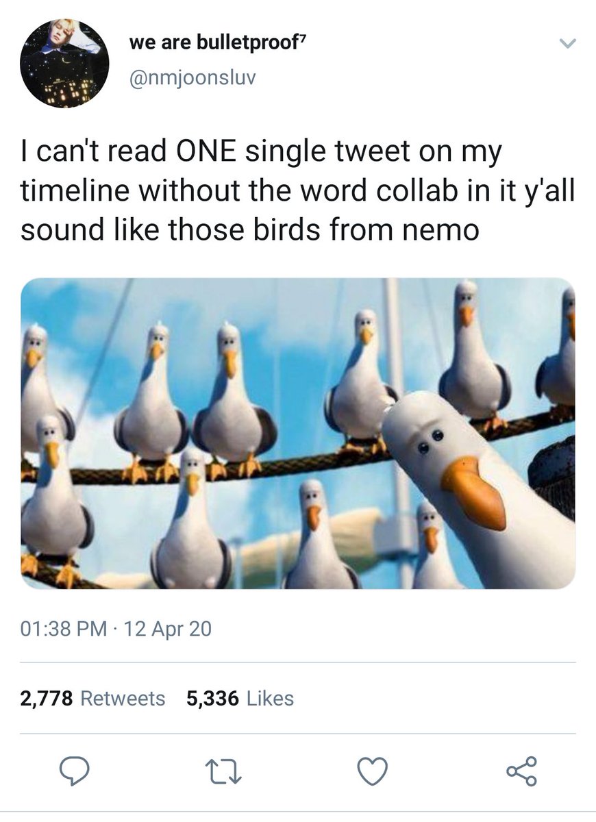This screenshot has height=822, width=596.
Task: View the list of 2,778 Retweets
Action: point(93,699)
